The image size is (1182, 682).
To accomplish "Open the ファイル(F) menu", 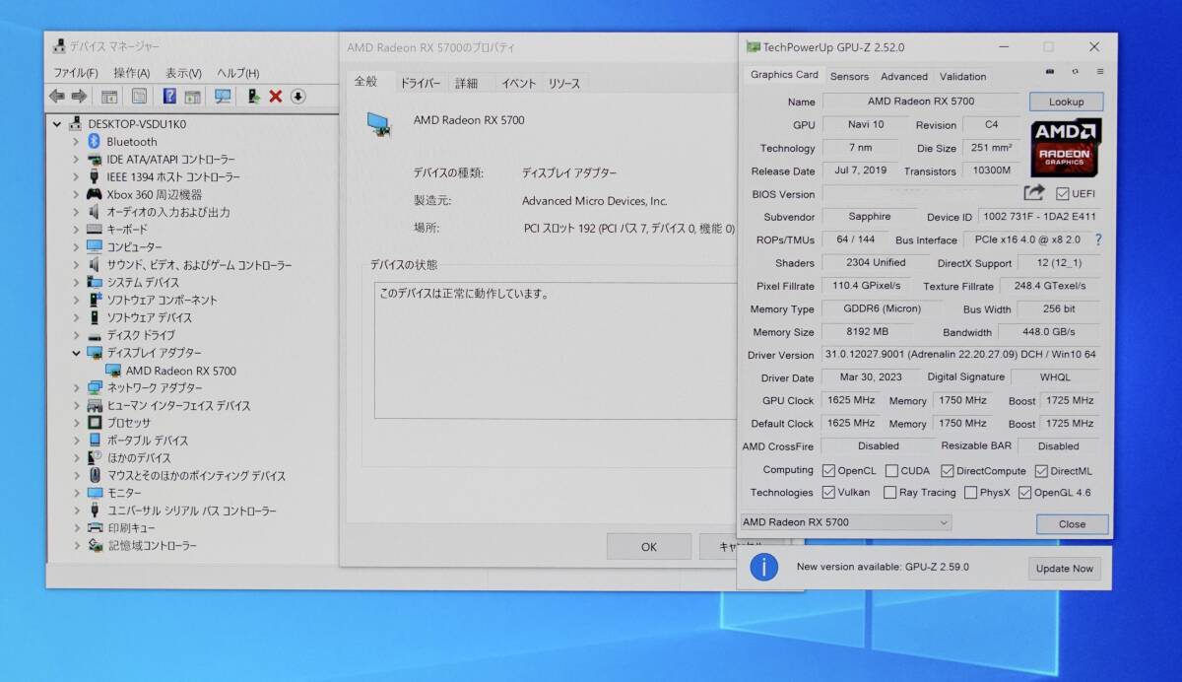I will tap(76, 73).
